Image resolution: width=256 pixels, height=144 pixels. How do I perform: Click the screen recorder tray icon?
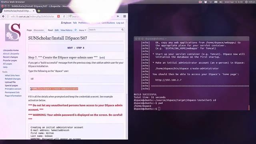coord(200,2)
